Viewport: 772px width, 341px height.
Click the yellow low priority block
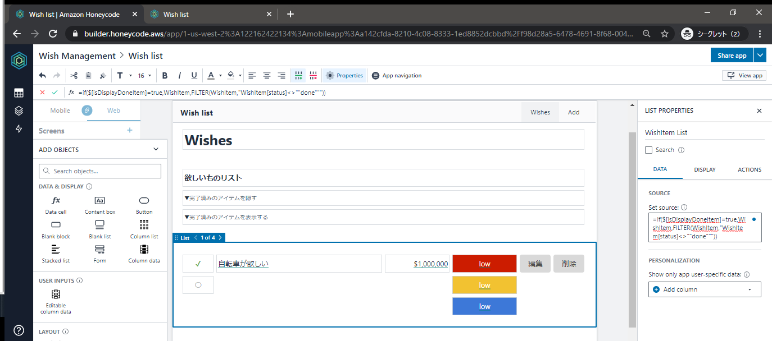484,285
